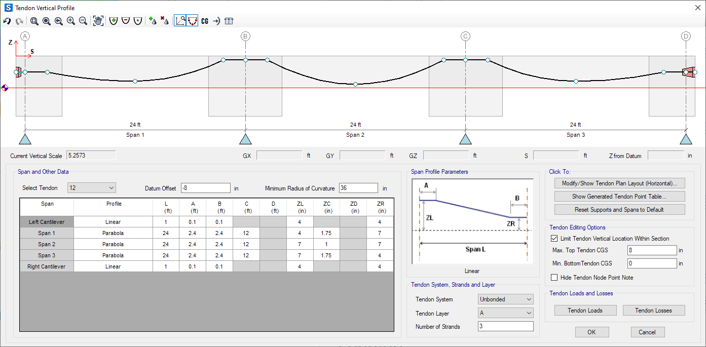The width and height of the screenshot is (706, 347).
Task: Toggle the tendon node points display icon
Action: tap(192, 21)
